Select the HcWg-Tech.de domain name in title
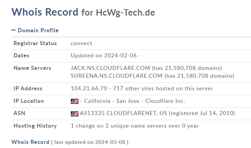Viewport: 251px width, 148px height. pos(125,13)
